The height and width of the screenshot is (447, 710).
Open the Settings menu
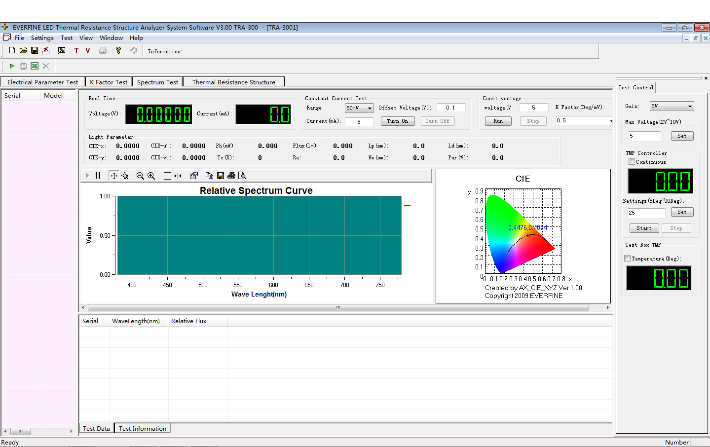[x=42, y=38]
